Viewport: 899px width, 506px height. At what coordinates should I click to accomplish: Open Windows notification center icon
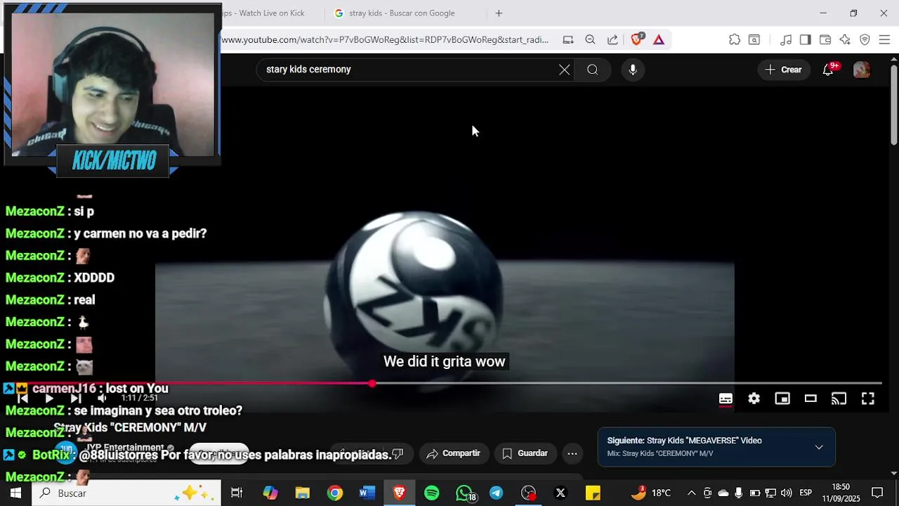[x=877, y=493]
